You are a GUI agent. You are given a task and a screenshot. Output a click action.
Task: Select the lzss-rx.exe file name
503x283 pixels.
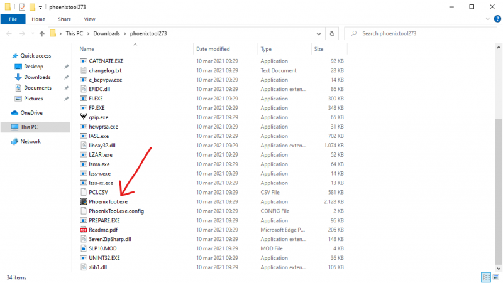point(101,183)
